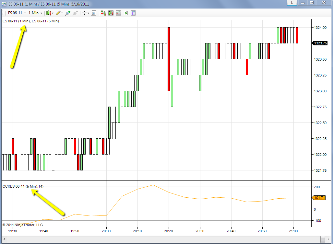Click the toolbar drag grip handle
The width and height of the screenshot is (333, 244).
click(x=3, y=13)
